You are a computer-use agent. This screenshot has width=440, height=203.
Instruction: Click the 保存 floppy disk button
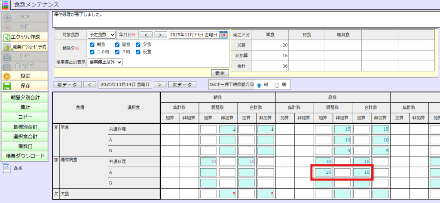[x=7, y=85]
